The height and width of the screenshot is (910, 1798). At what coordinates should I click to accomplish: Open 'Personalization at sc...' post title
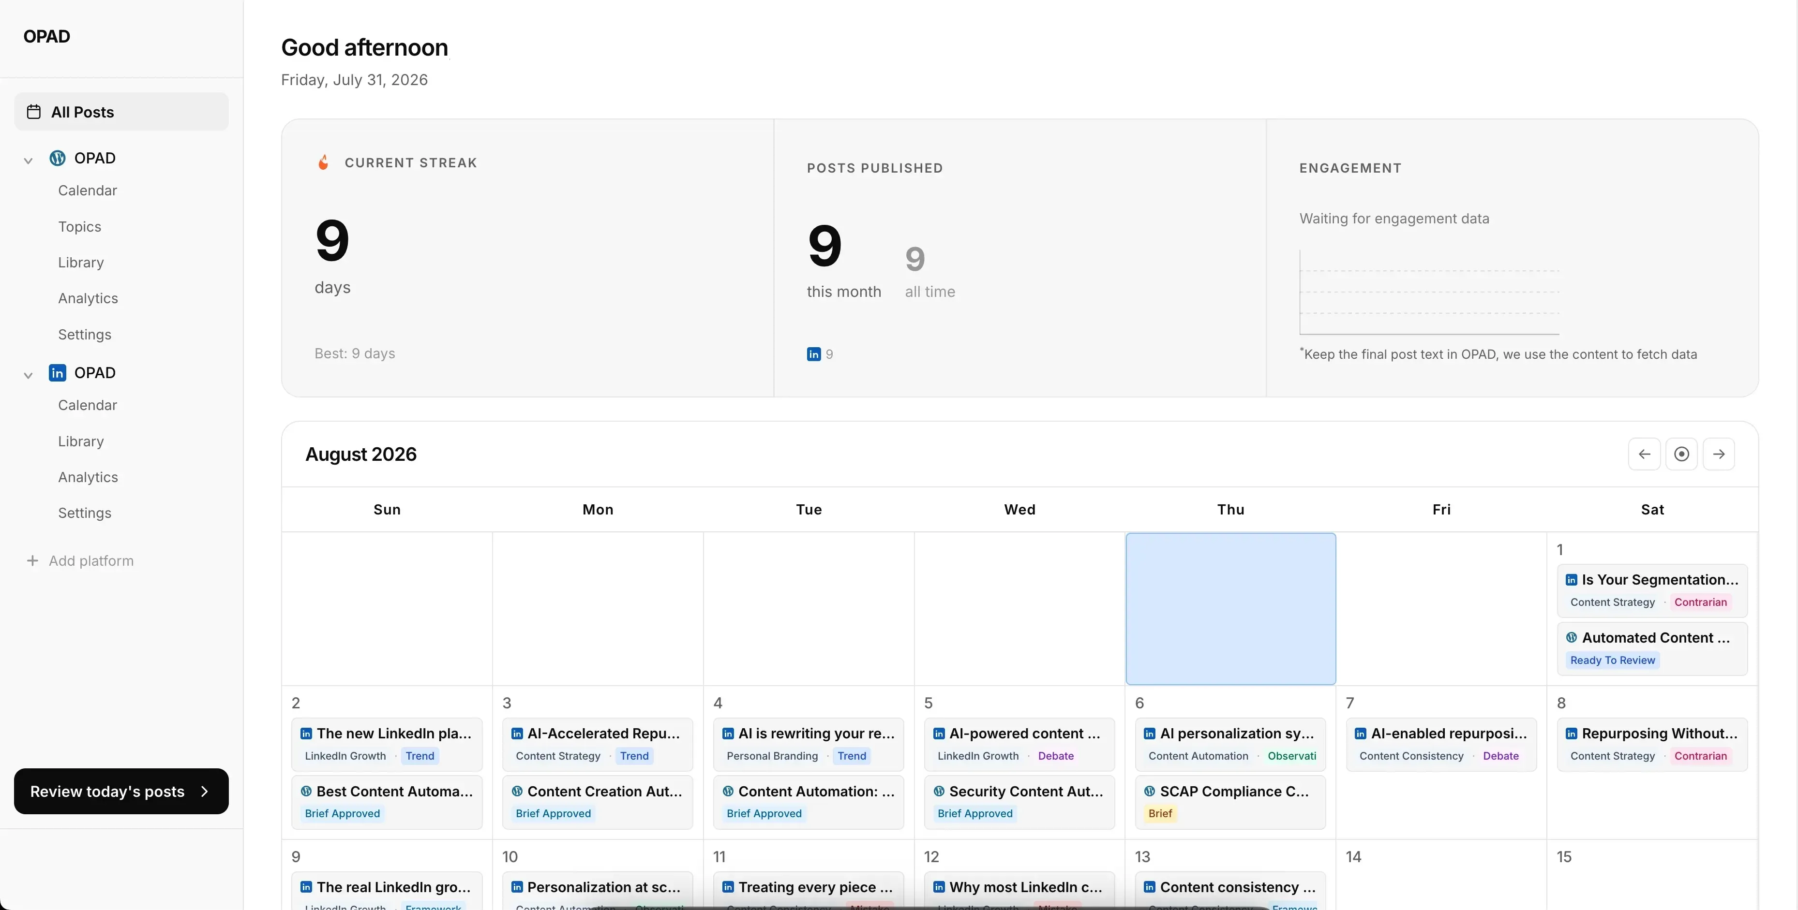(604, 887)
